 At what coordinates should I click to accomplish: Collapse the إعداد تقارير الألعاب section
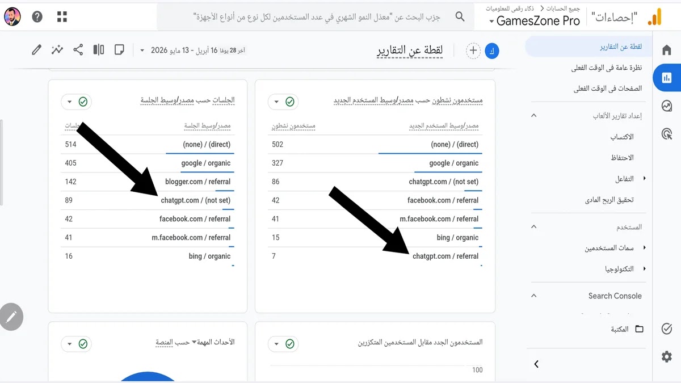coord(533,116)
